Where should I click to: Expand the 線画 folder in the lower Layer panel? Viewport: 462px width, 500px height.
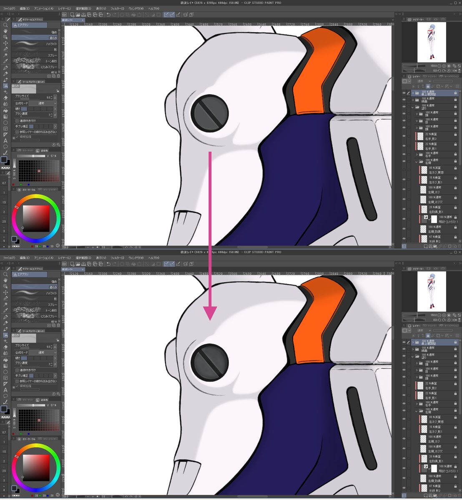pyautogui.click(x=413, y=350)
